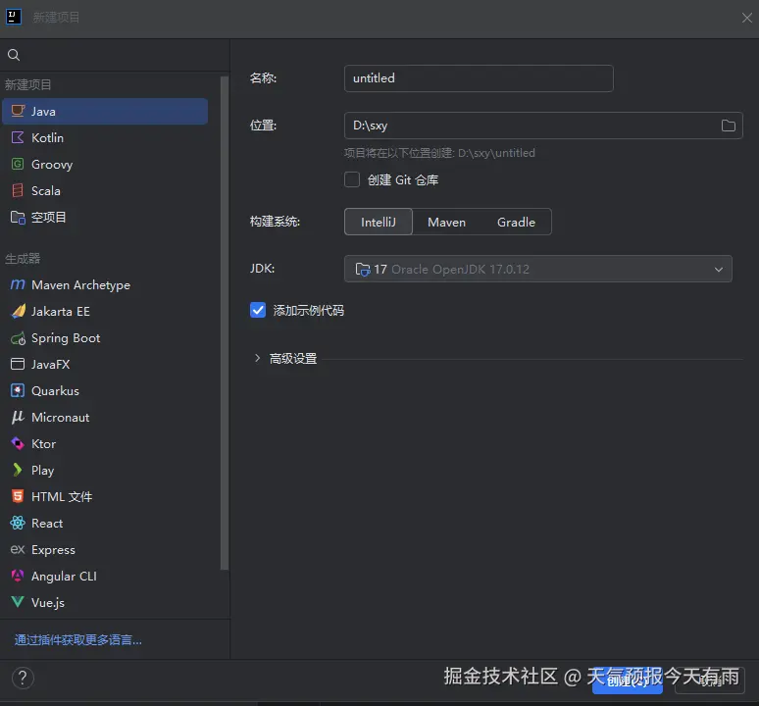Select the Maven Archetype generator icon
The image size is (759, 706).
18,284
